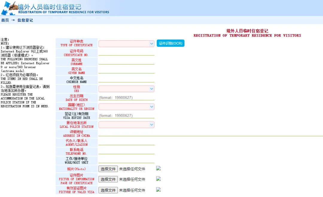Focus the Certificate No. input field
The height and width of the screenshot is (197, 323).
pos(127,53)
